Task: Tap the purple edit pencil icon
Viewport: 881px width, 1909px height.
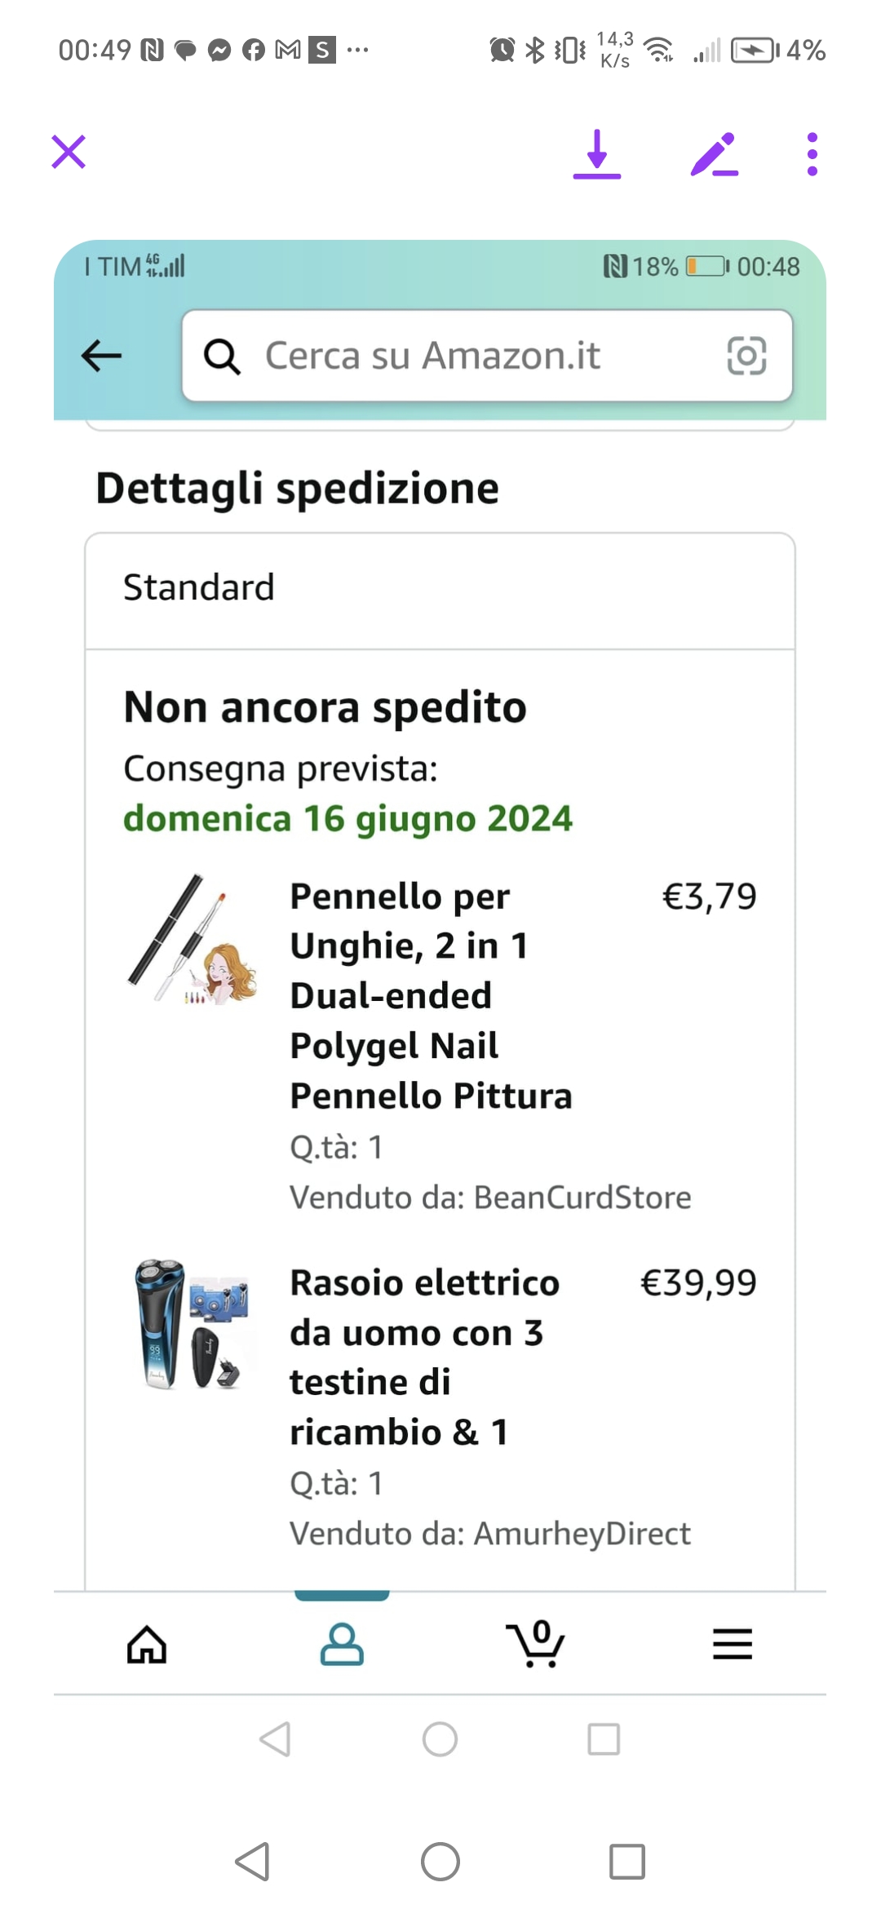Action: pyautogui.click(x=714, y=153)
